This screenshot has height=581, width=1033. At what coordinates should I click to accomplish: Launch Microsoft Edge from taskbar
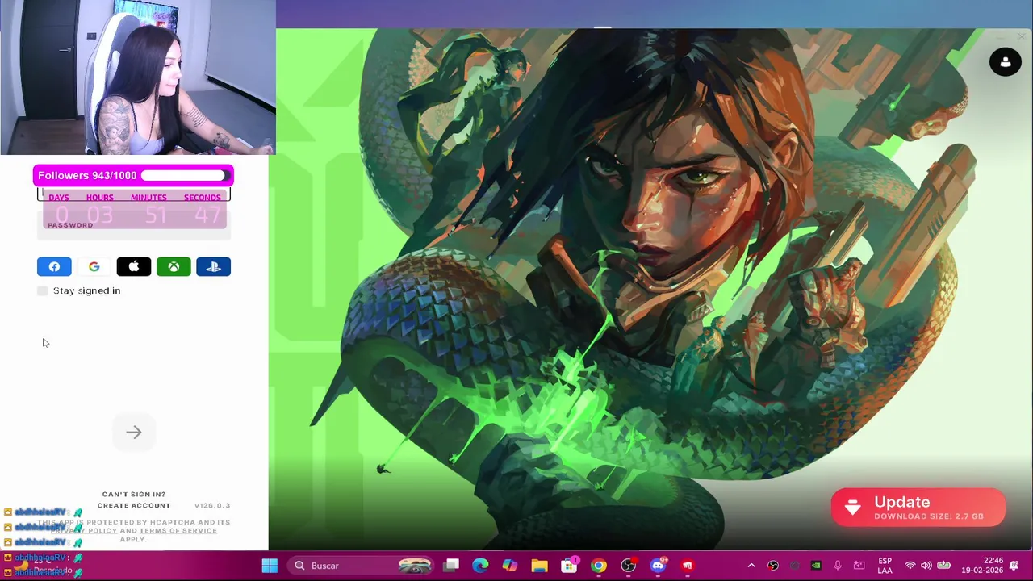coord(480,566)
